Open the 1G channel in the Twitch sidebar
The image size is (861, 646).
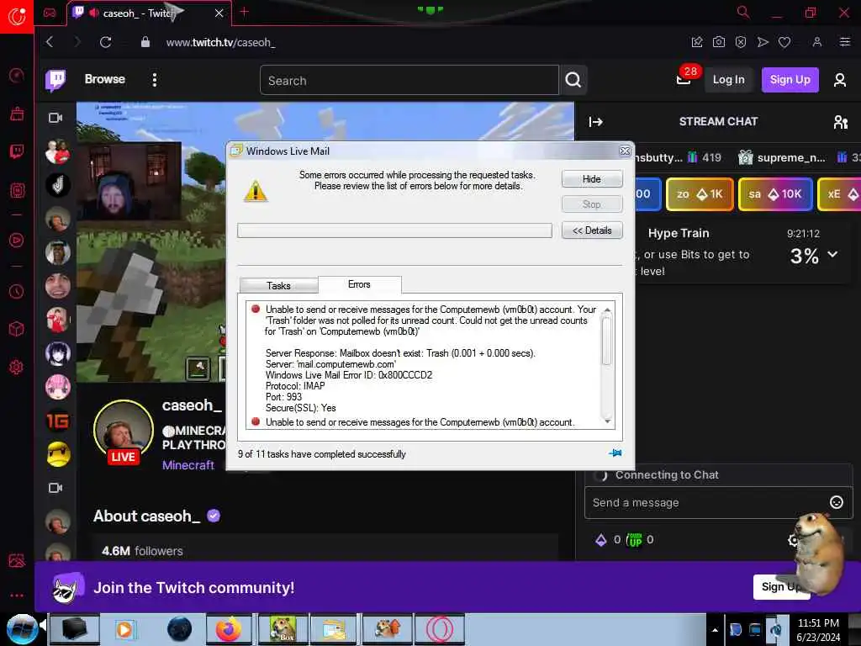point(58,421)
